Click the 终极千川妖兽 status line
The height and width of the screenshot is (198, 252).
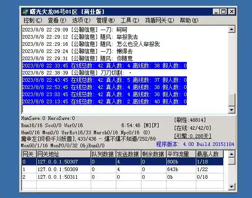[x=88, y=139]
